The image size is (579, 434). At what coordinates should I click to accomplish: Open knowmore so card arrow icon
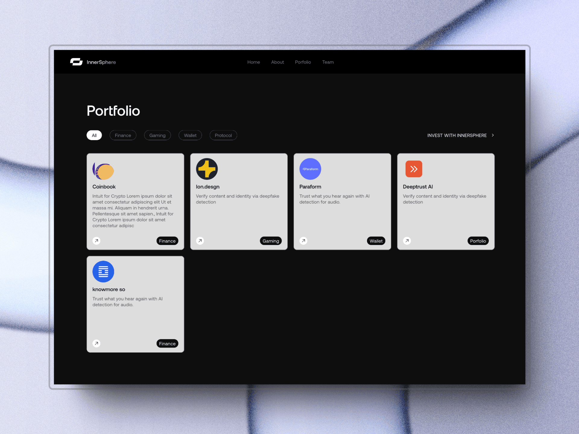[x=96, y=343]
